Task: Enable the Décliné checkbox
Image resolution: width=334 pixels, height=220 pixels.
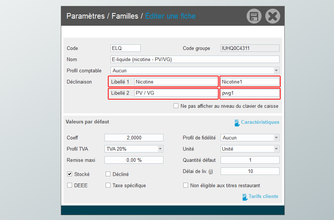Action: [108, 174]
